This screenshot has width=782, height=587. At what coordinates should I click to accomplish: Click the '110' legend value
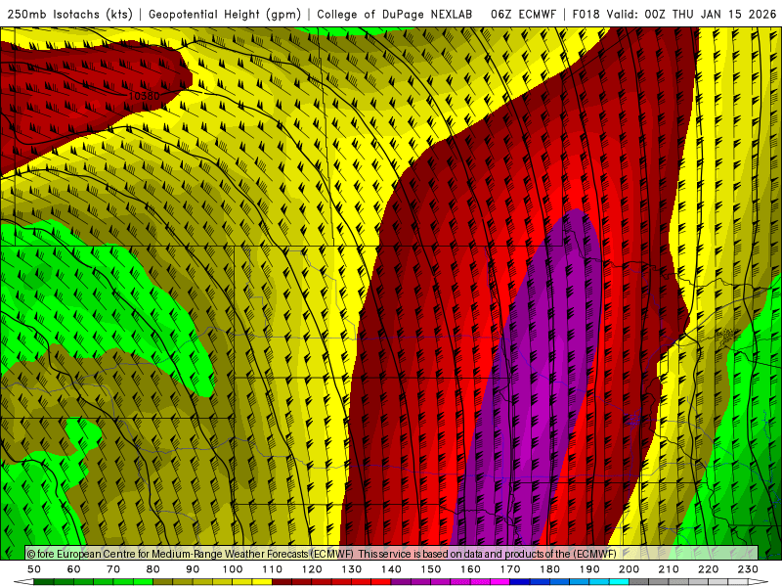[273, 569]
